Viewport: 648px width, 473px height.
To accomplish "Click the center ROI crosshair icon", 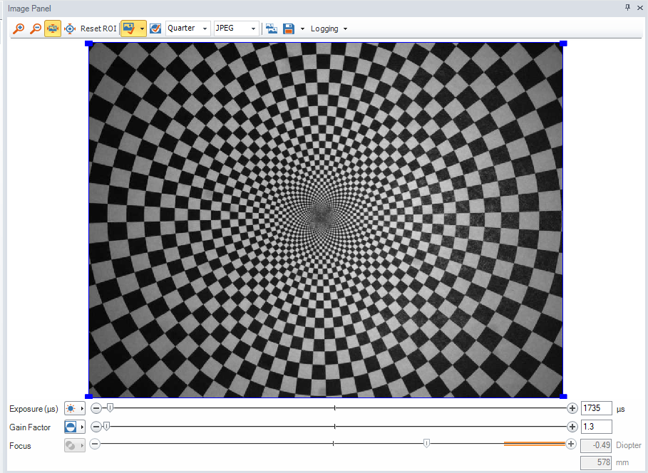I will [70, 28].
